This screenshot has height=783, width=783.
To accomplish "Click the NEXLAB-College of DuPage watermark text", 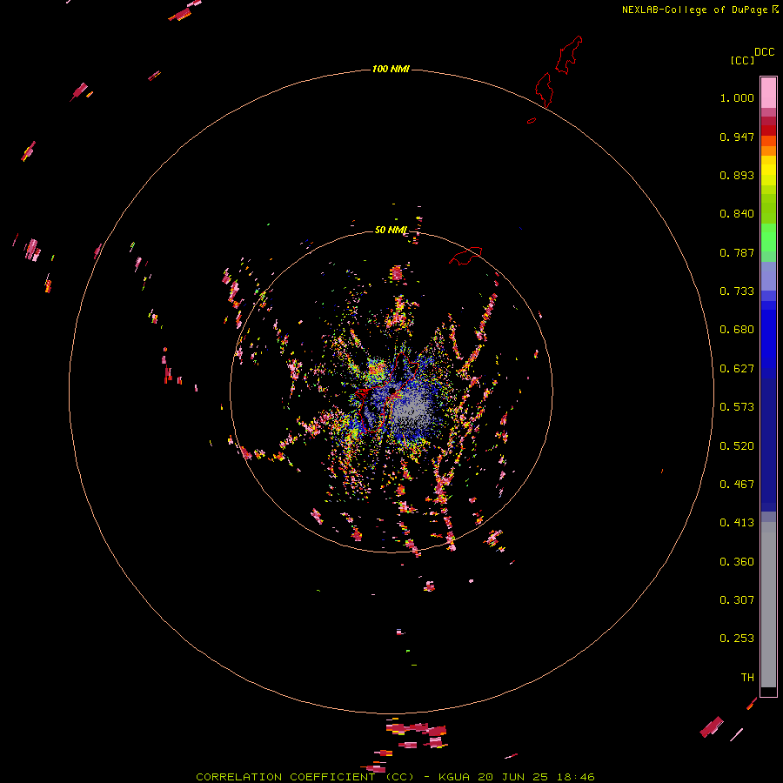I will coord(699,10).
